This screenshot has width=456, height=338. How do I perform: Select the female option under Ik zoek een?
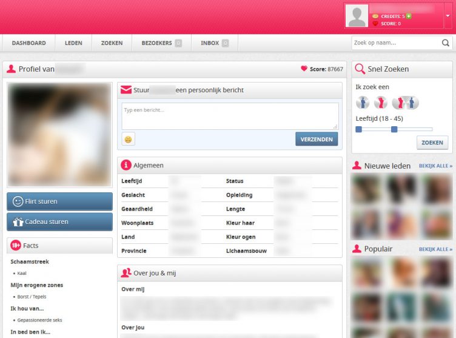point(380,103)
